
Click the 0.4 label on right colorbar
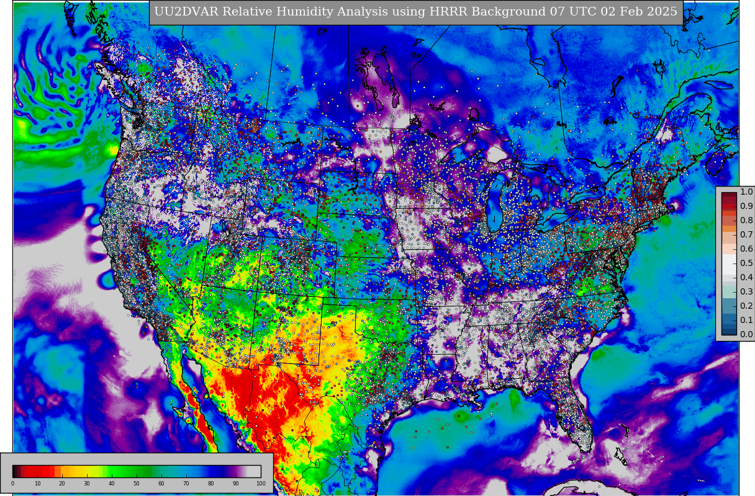click(746, 278)
